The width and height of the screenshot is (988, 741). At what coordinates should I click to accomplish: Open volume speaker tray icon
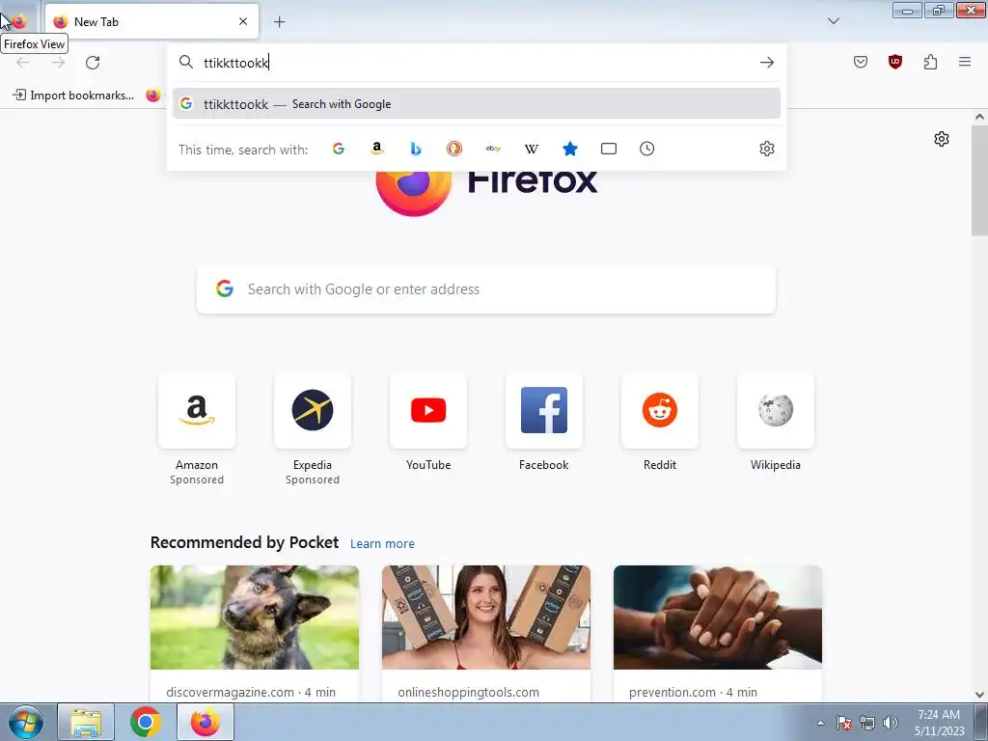(890, 723)
